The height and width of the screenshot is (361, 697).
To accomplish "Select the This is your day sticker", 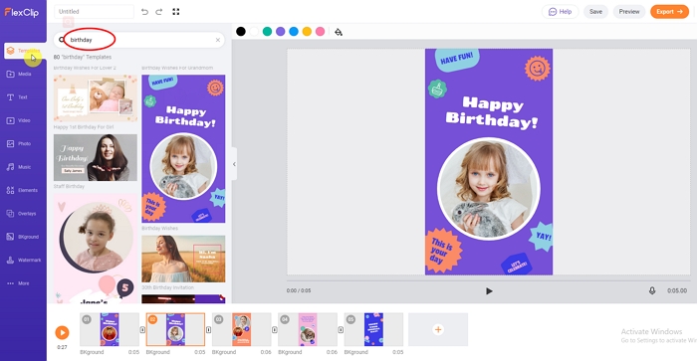I will (443, 250).
